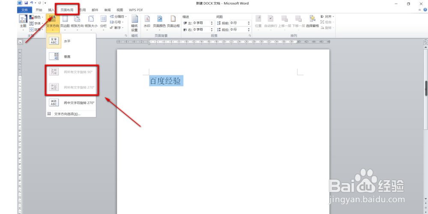This screenshot has width=428, height=214.
Task: Click the Word application icon in title bar
Action: (x=20, y=3)
